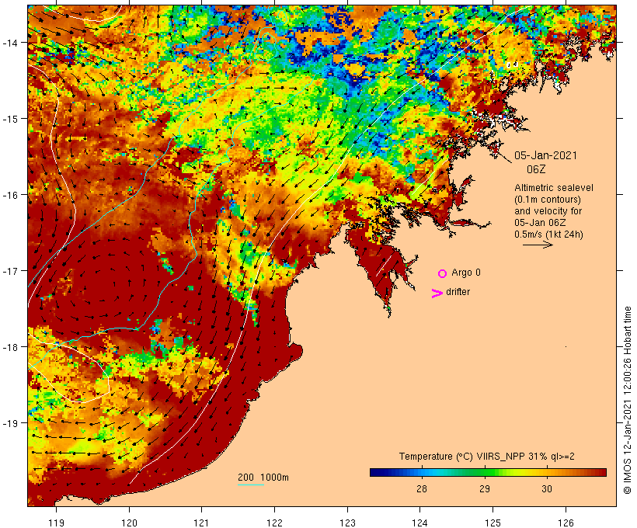The width and height of the screenshot is (637, 528).
Task: Click the longitude label 123
Action: [347, 523]
